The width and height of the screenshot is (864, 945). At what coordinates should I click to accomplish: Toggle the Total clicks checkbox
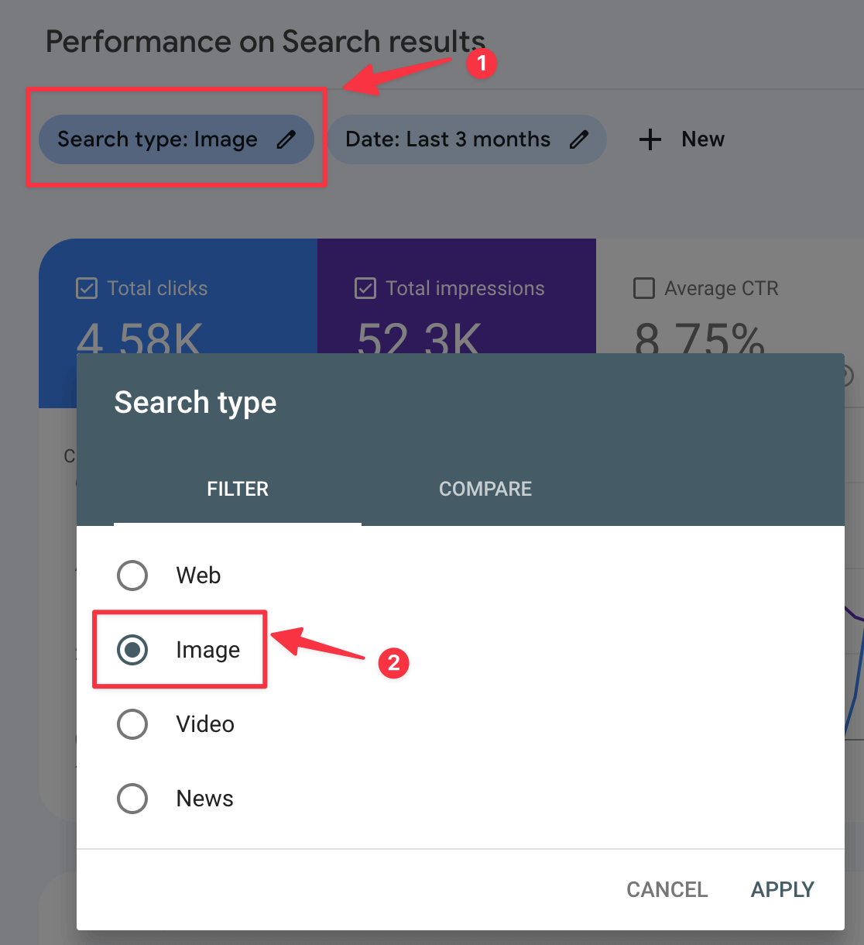(87, 288)
